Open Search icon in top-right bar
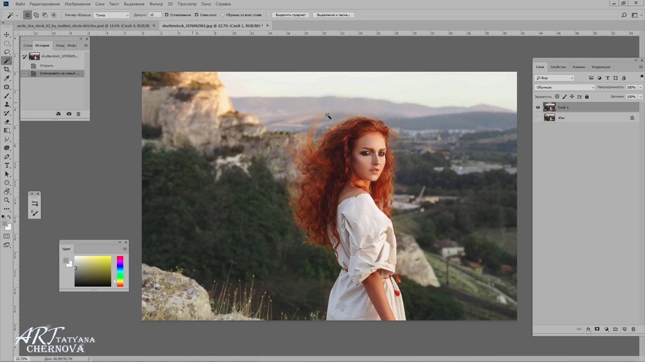 click(624, 15)
